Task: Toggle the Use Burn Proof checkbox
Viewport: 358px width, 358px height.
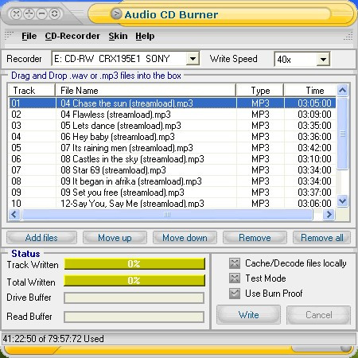Action: pos(235,294)
